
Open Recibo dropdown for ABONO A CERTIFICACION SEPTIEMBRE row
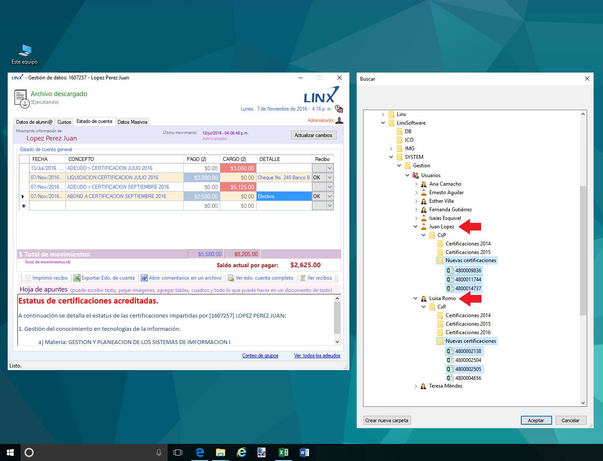coord(330,196)
